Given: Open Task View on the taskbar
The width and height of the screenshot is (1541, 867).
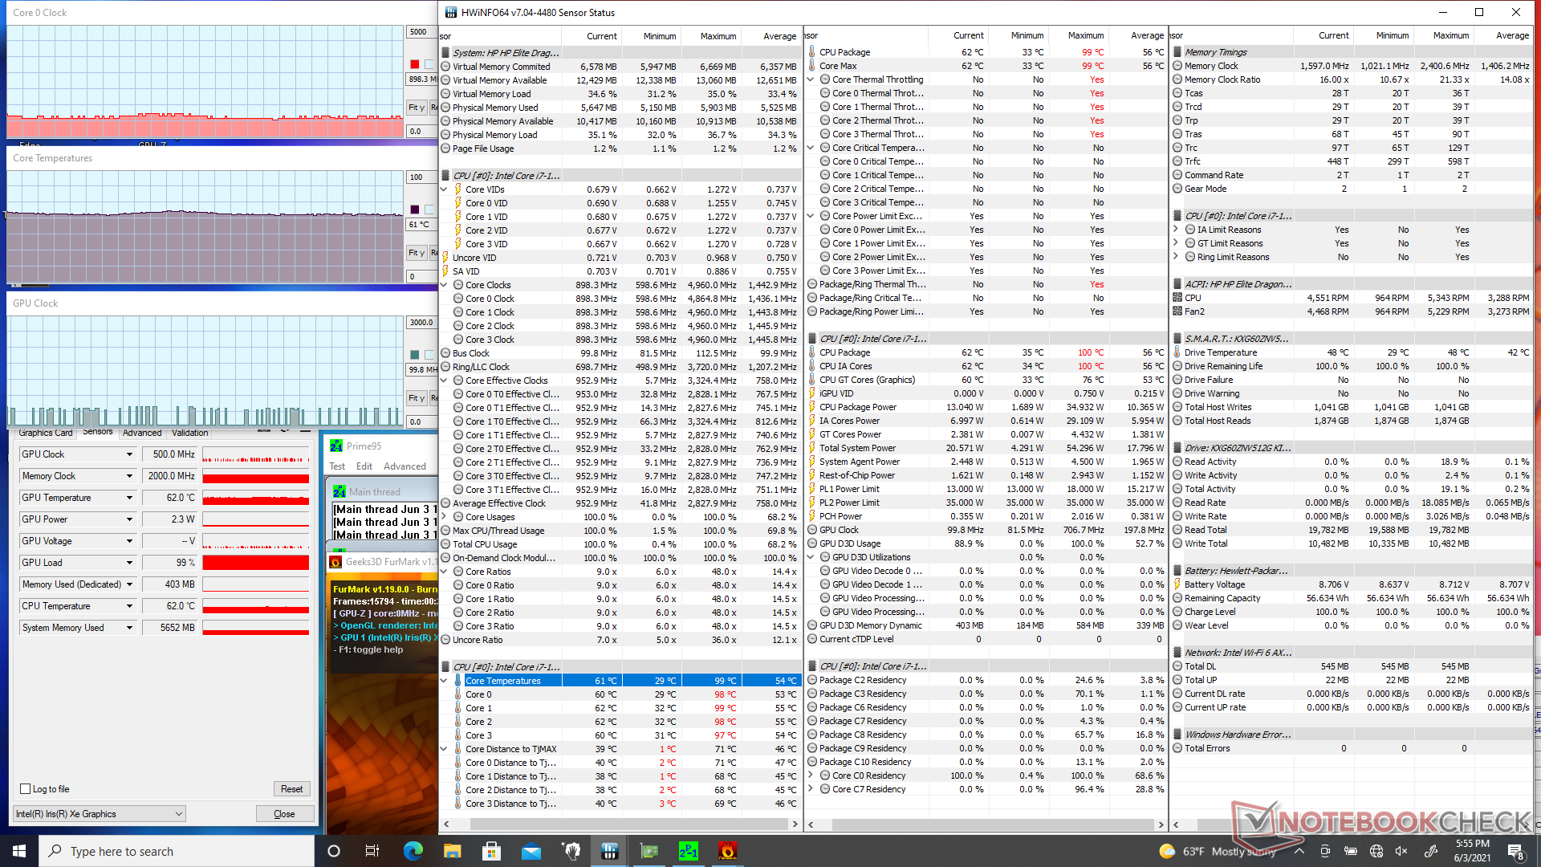Looking at the screenshot, I should (x=372, y=851).
